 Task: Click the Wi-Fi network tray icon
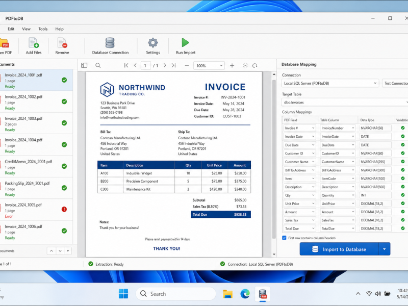coord(369,294)
